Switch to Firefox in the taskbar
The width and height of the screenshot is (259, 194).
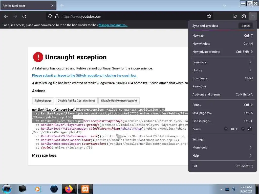coord(69,189)
